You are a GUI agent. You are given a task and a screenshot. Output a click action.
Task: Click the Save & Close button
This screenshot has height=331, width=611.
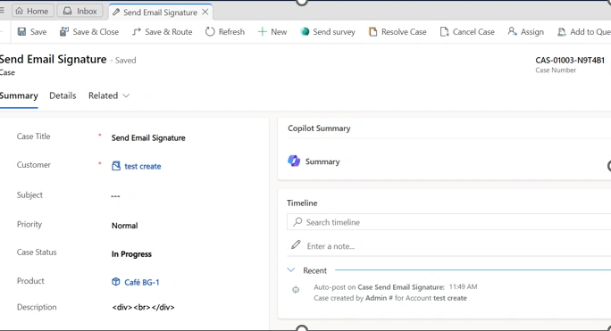(89, 31)
